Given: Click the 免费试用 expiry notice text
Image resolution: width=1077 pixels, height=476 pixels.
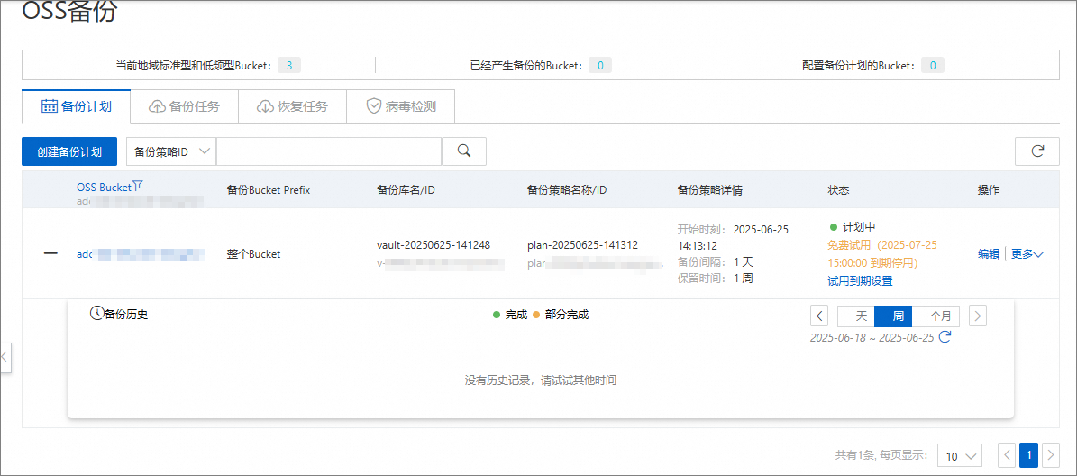Looking at the screenshot, I should pyautogui.click(x=882, y=253).
